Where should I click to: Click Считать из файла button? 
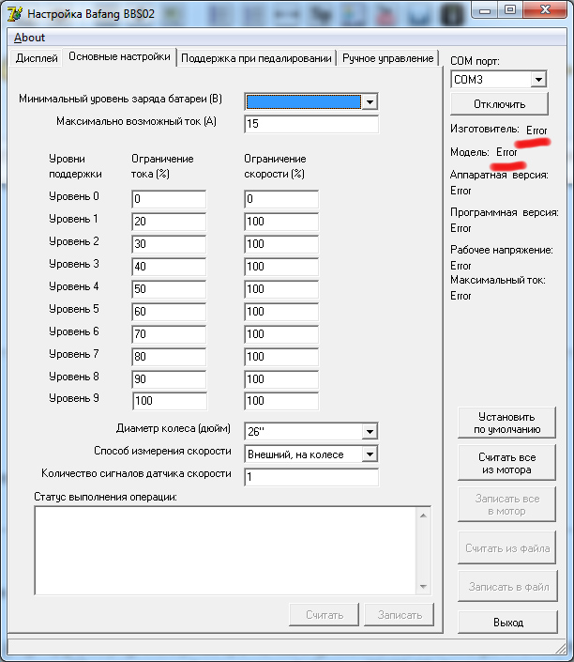click(506, 548)
